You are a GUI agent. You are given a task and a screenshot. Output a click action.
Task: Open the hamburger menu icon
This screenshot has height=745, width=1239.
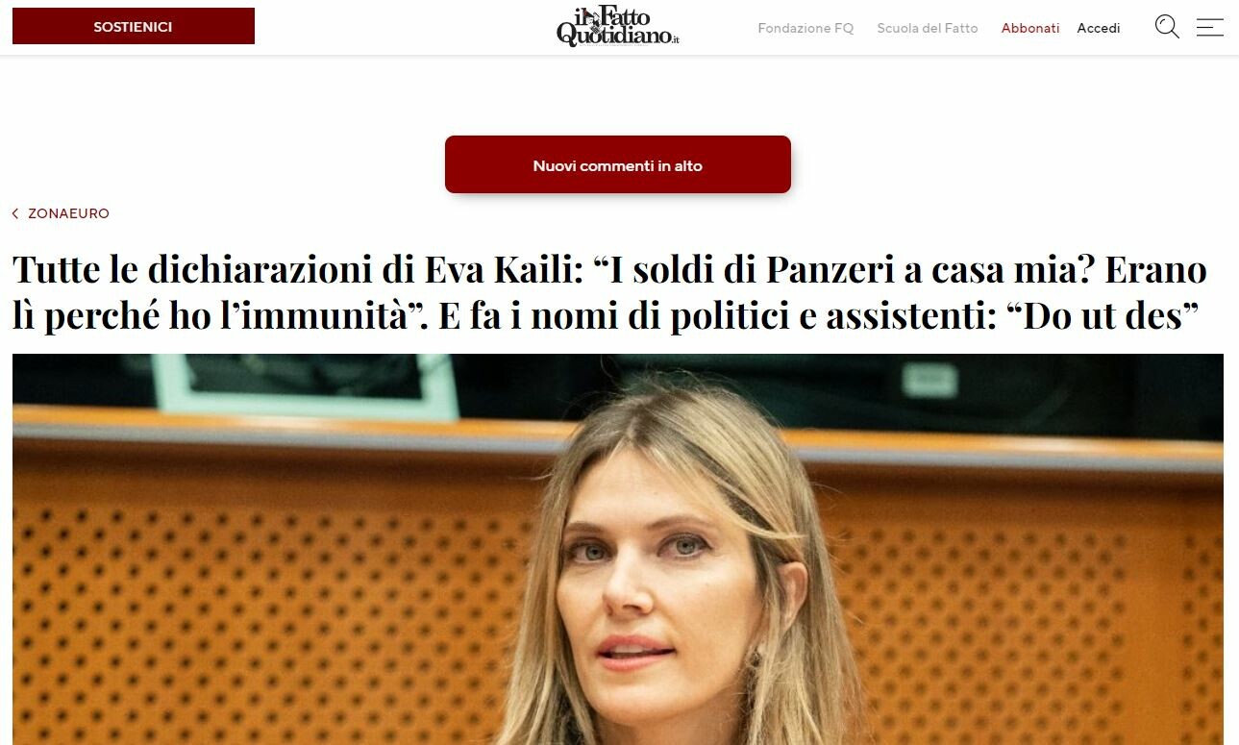(x=1209, y=27)
